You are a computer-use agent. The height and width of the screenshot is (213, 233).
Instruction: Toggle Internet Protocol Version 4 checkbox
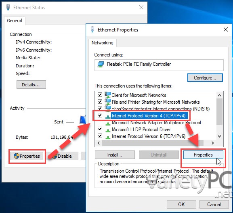pos(100,115)
